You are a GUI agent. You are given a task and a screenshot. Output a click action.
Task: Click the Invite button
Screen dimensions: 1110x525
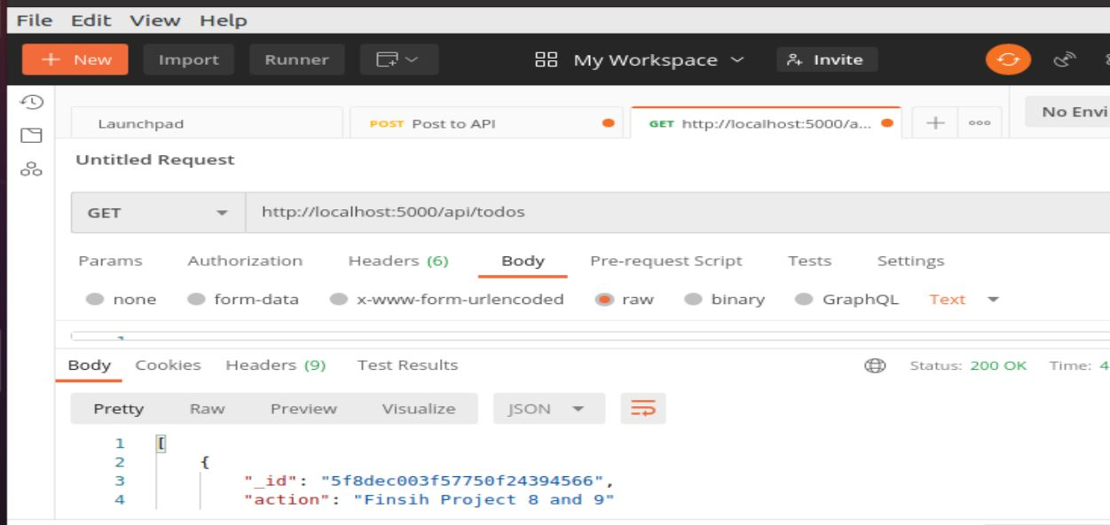[827, 59]
